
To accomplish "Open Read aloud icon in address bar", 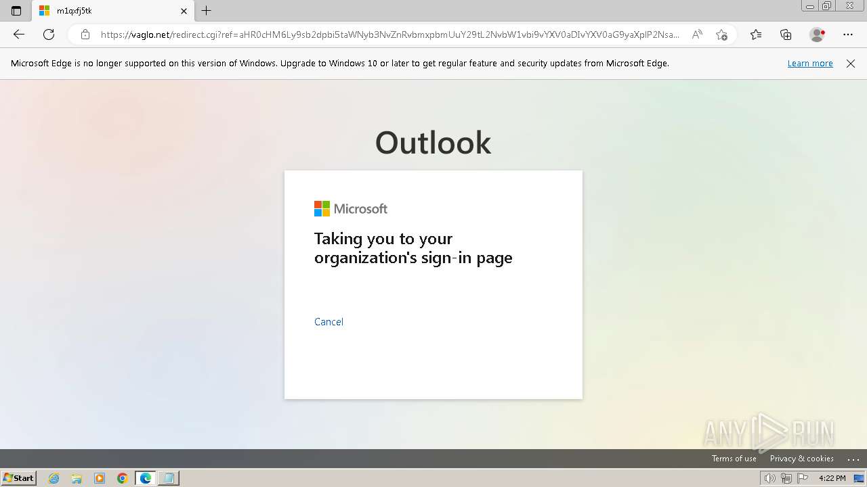I will pyautogui.click(x=697, y=34).
